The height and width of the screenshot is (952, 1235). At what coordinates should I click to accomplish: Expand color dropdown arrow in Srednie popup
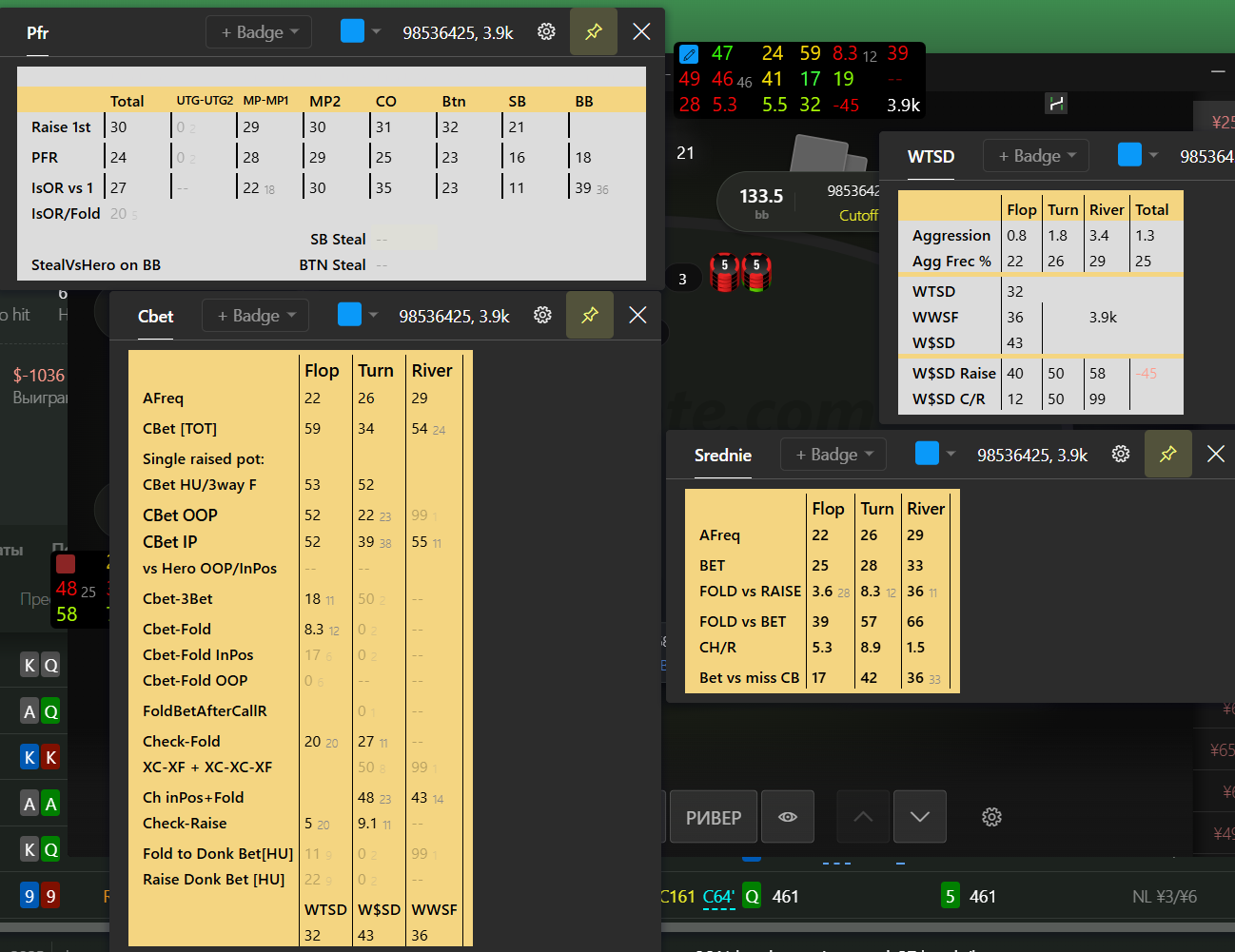click(x=951, y=454)
